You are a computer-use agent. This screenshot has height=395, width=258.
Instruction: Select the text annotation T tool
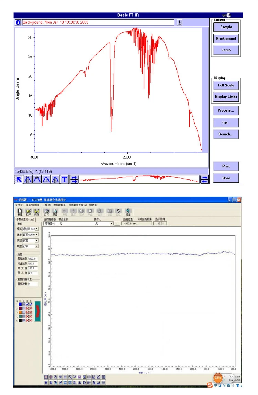[x=65, y=179]
